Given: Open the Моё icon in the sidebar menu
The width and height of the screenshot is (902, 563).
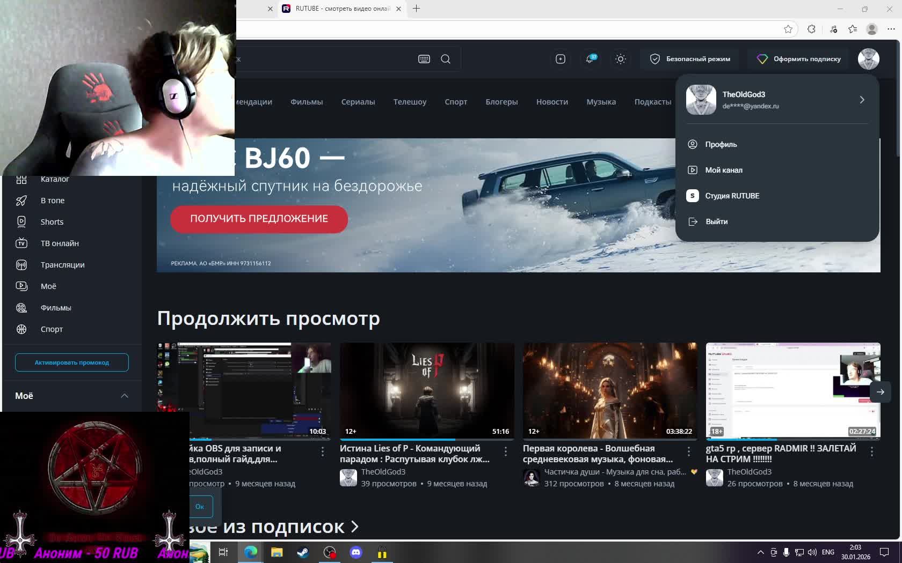Looking at the screenshot, I should pos(21,286).
